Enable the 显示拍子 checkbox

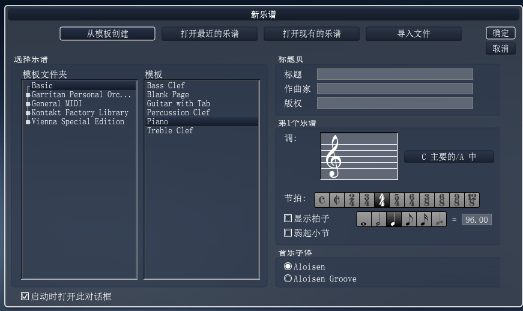288,219
